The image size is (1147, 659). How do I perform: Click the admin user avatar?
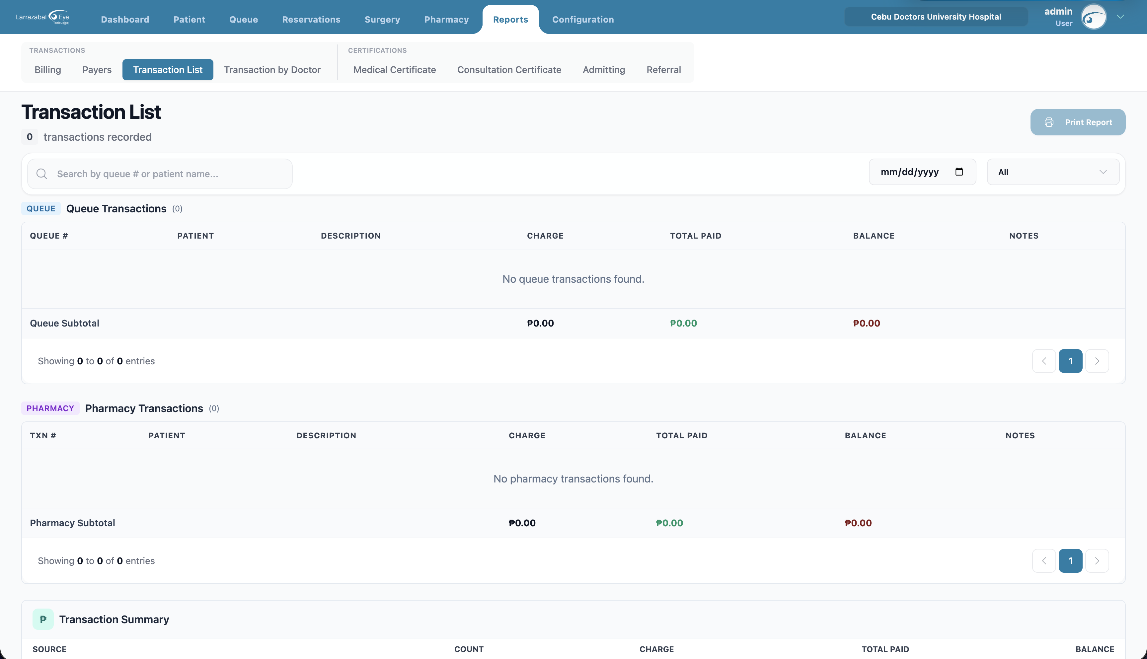1094,17
